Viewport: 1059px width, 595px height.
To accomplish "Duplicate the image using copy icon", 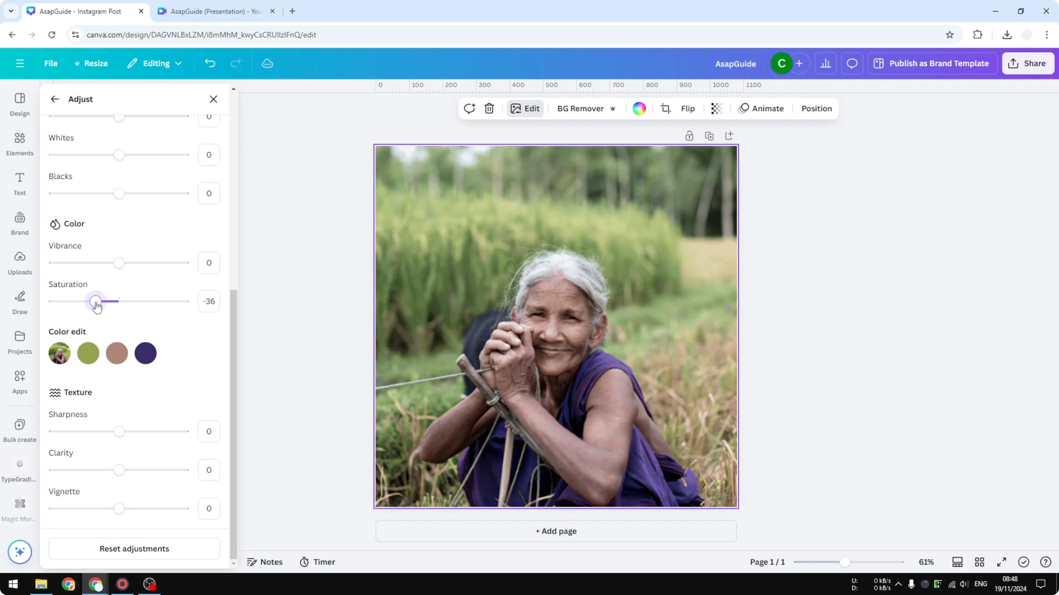I will [x=709, y=135].
